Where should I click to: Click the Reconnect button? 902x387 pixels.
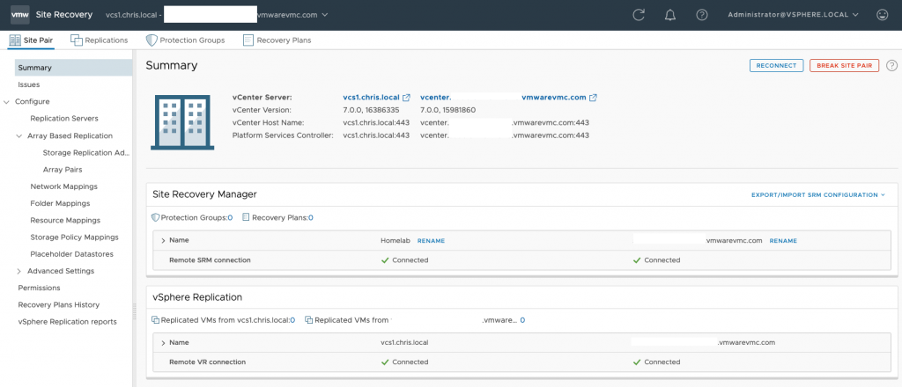click(776, 65)
